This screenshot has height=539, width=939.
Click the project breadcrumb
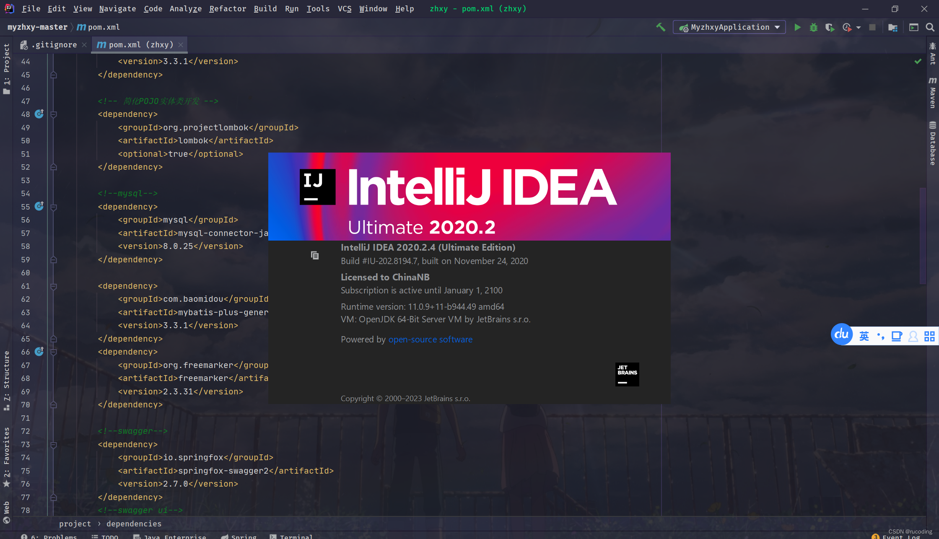pyautogui.click(x=75, y=523)
